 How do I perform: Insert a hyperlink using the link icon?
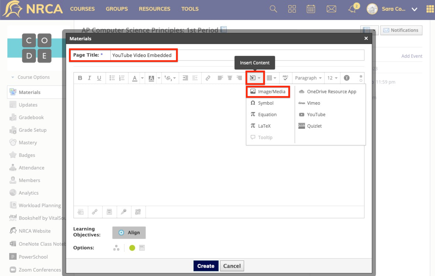[x=208, y=78]
